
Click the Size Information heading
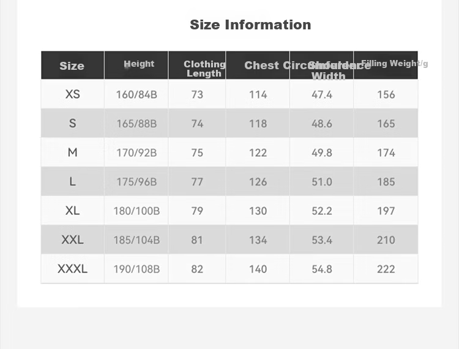click(x=250, y=24)
